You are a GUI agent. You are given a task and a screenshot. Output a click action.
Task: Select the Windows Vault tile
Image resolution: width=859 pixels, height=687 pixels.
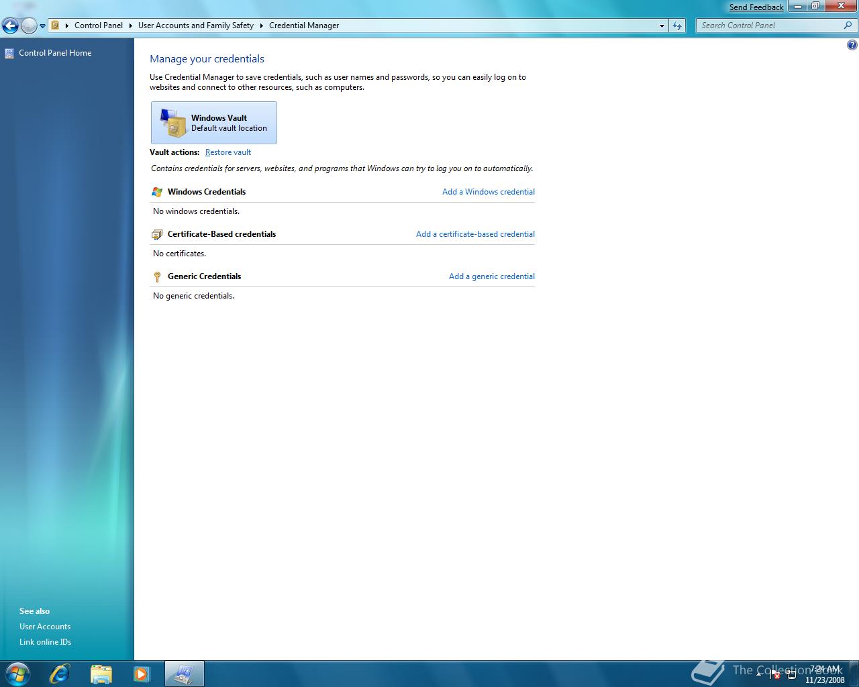(214, 123)
